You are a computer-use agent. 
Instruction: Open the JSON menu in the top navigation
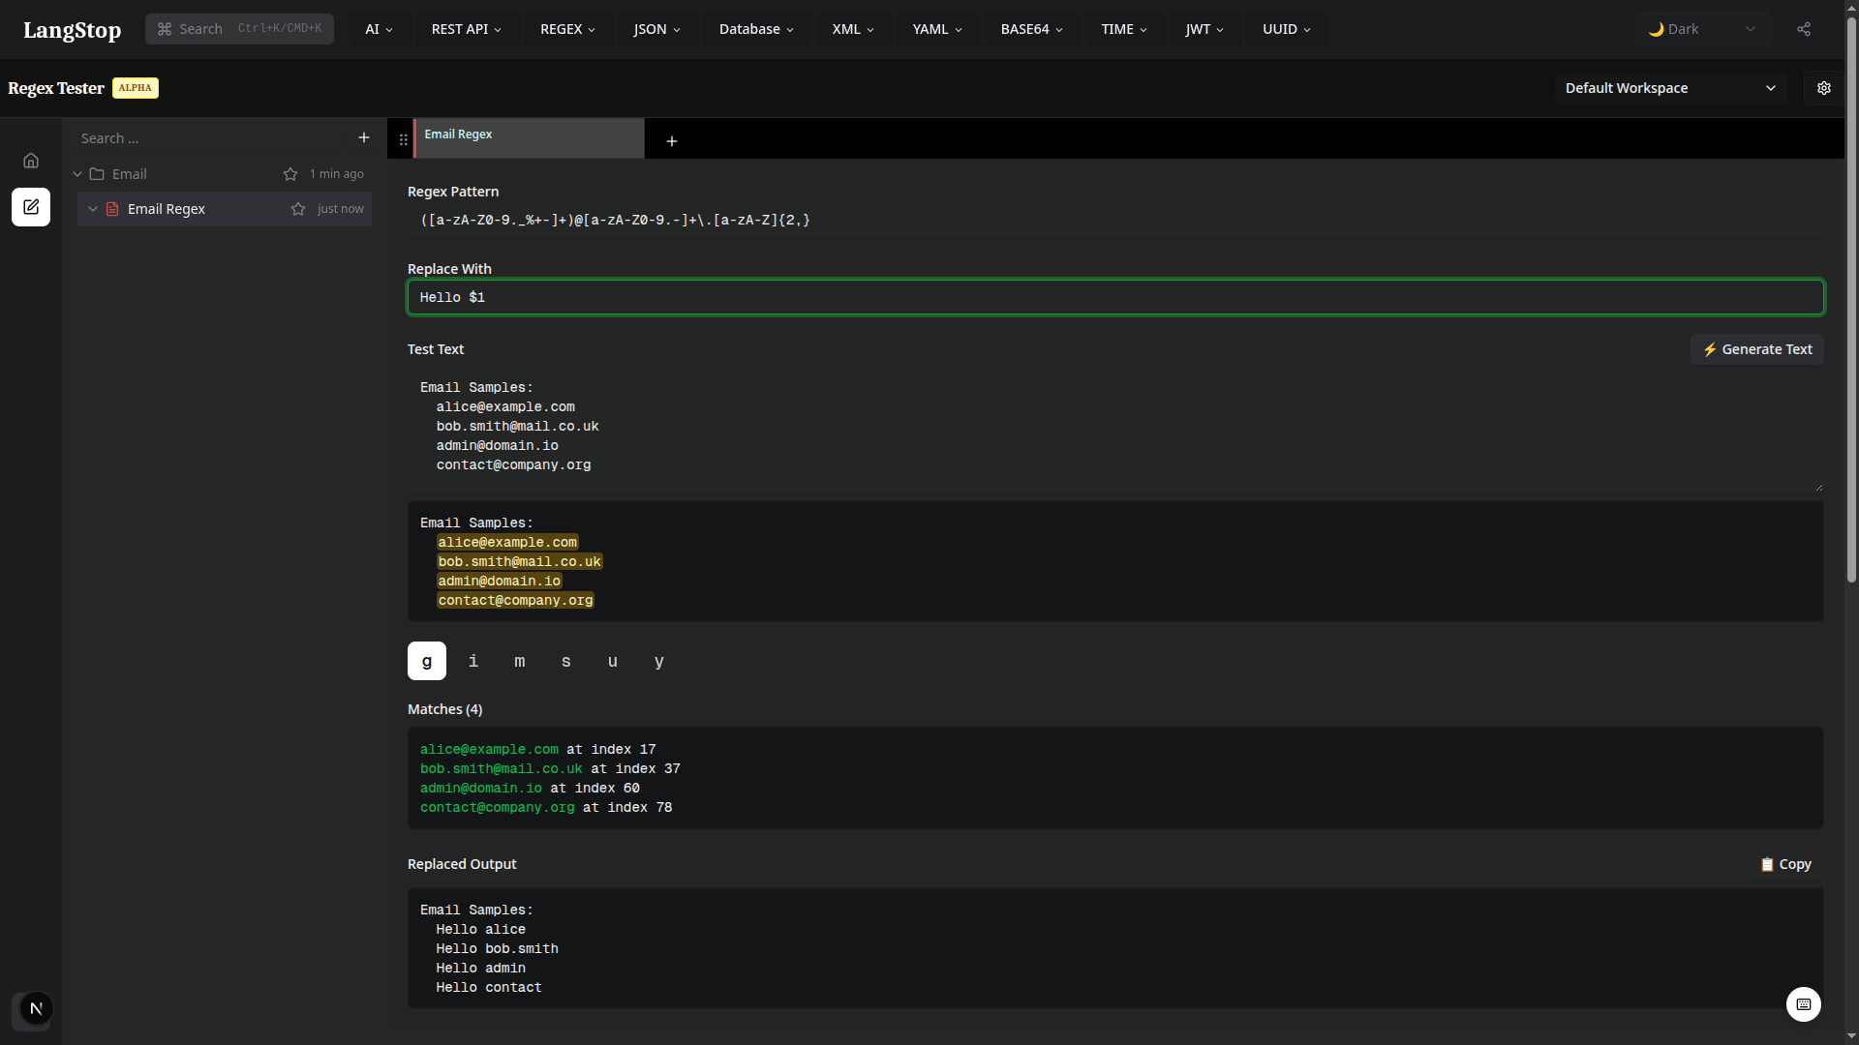tap(656, 29)
